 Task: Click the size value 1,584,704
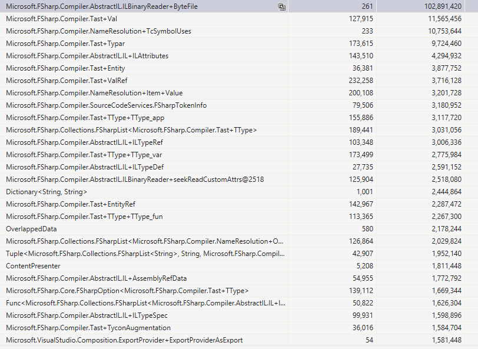[x=447, y=328]
